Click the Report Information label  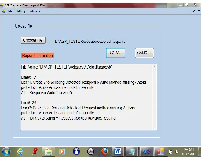37,55
